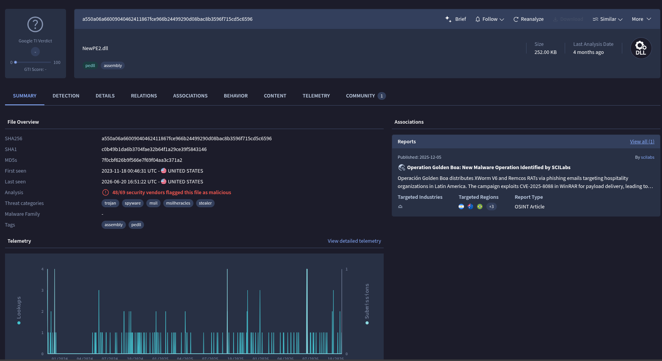Screen dimensions: 662x361
Task: Open the BEHAVIOR tab
Action: (x=236, y=96)
